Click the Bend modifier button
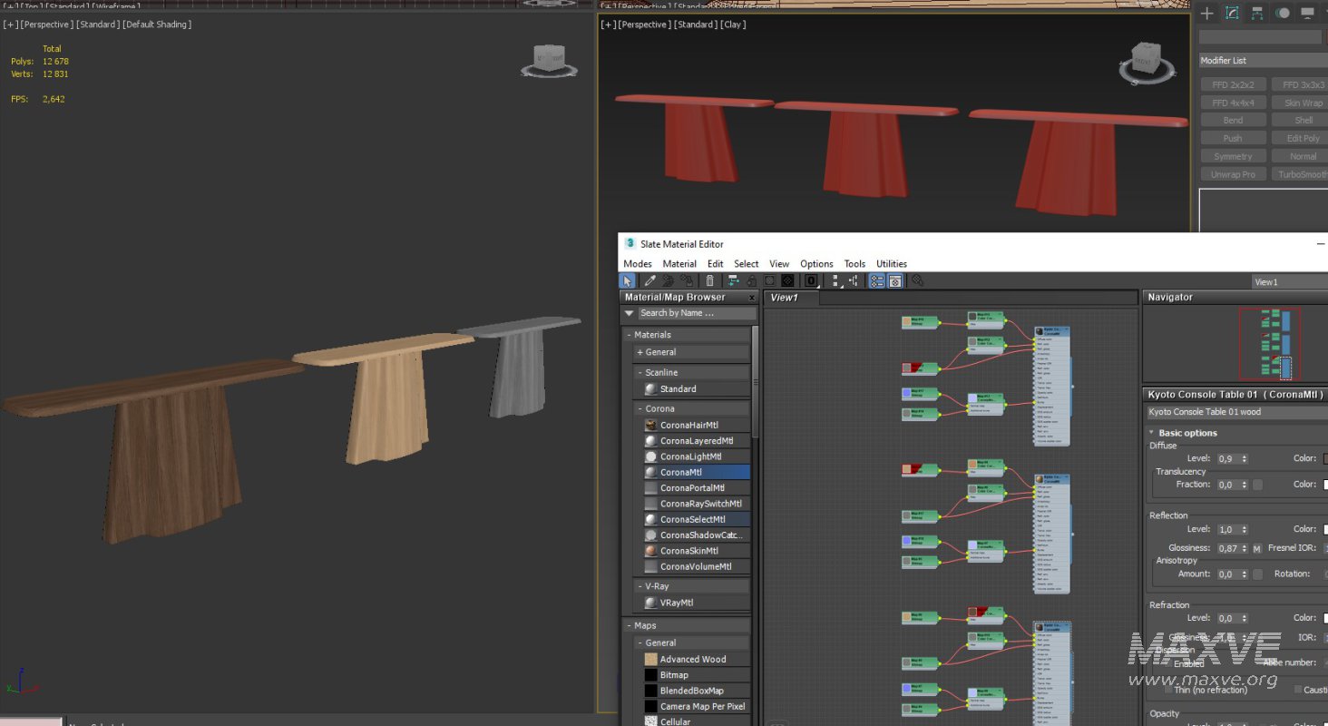The width and height of the screenshot is (1328, 726). click(x=1233, y=121)
